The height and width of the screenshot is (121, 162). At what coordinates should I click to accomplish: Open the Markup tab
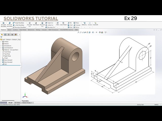click(38, 30)
